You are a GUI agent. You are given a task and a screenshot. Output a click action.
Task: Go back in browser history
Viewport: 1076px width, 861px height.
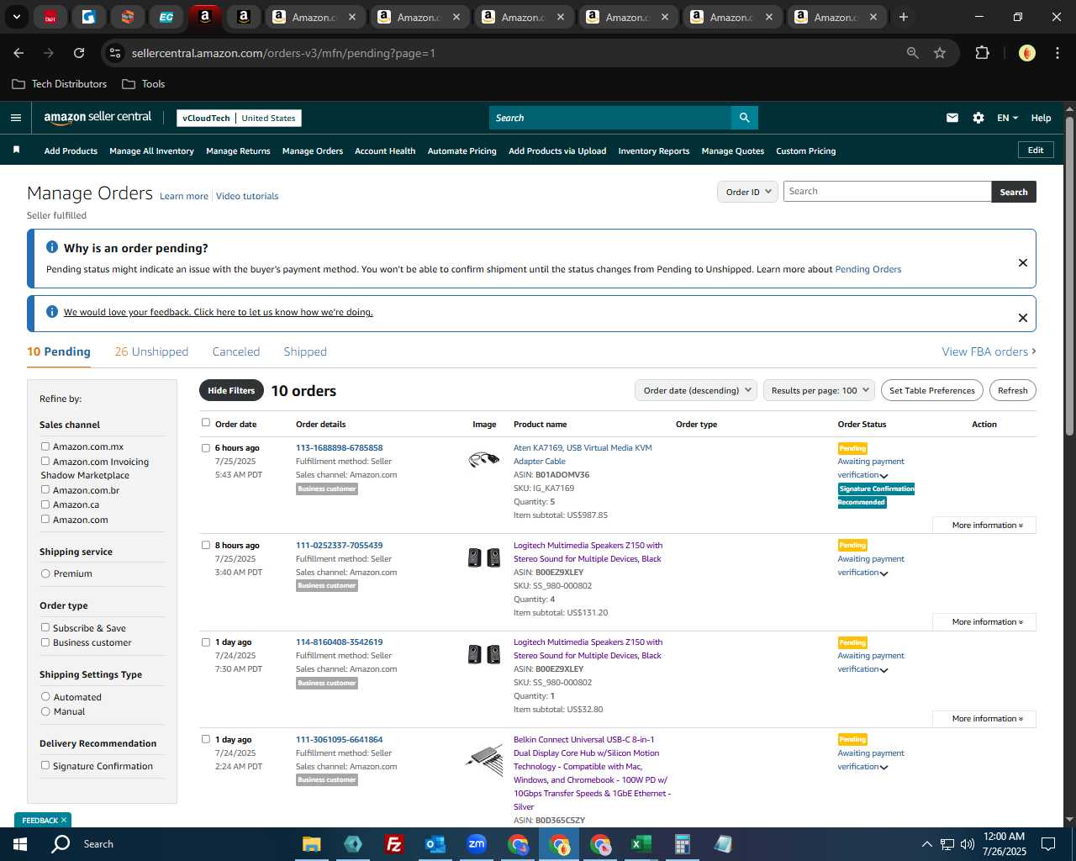coord(18,53)
